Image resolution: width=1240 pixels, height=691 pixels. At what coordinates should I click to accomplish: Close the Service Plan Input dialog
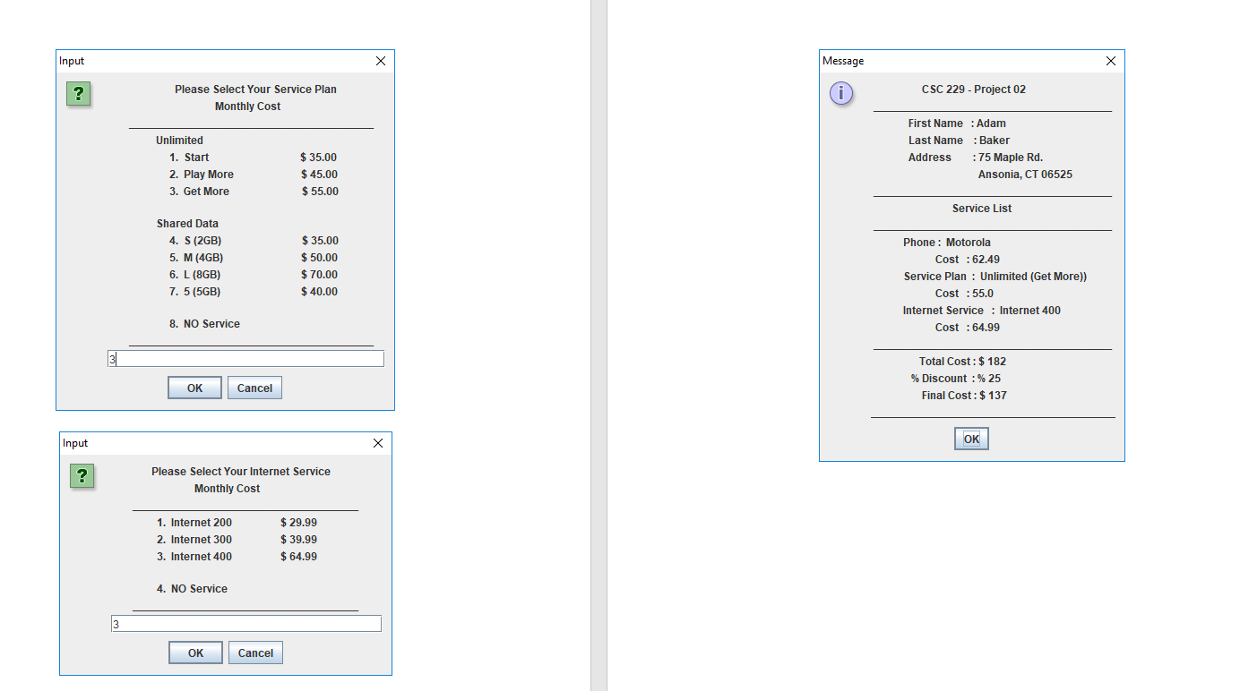(381, 61)
